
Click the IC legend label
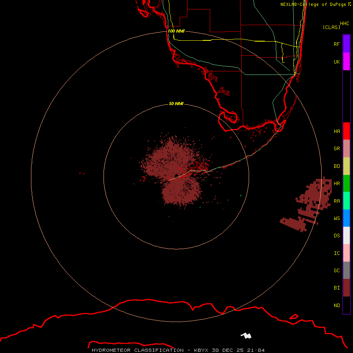pyautogui.click(x=337, y=253)
